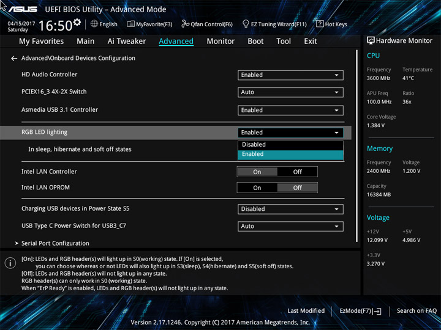This screenshot has width=441, height=330.
Task: Switch to Monitor tab
Action: pos(221,42)
